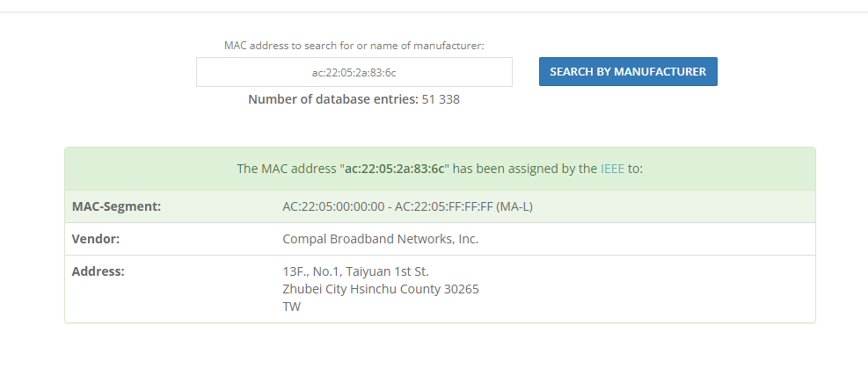
Task: Click the Vendor row label
Action: tap(96, 239)
